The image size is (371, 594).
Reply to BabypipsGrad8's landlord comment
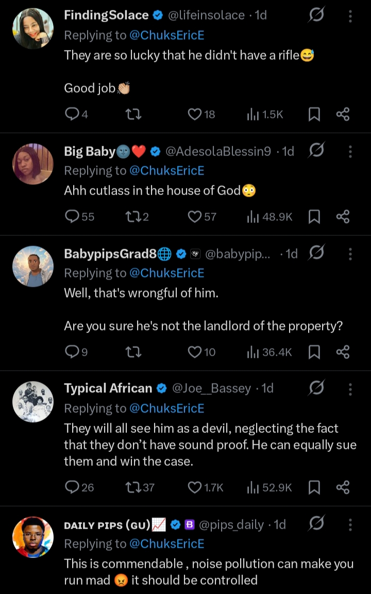point(71,352)
